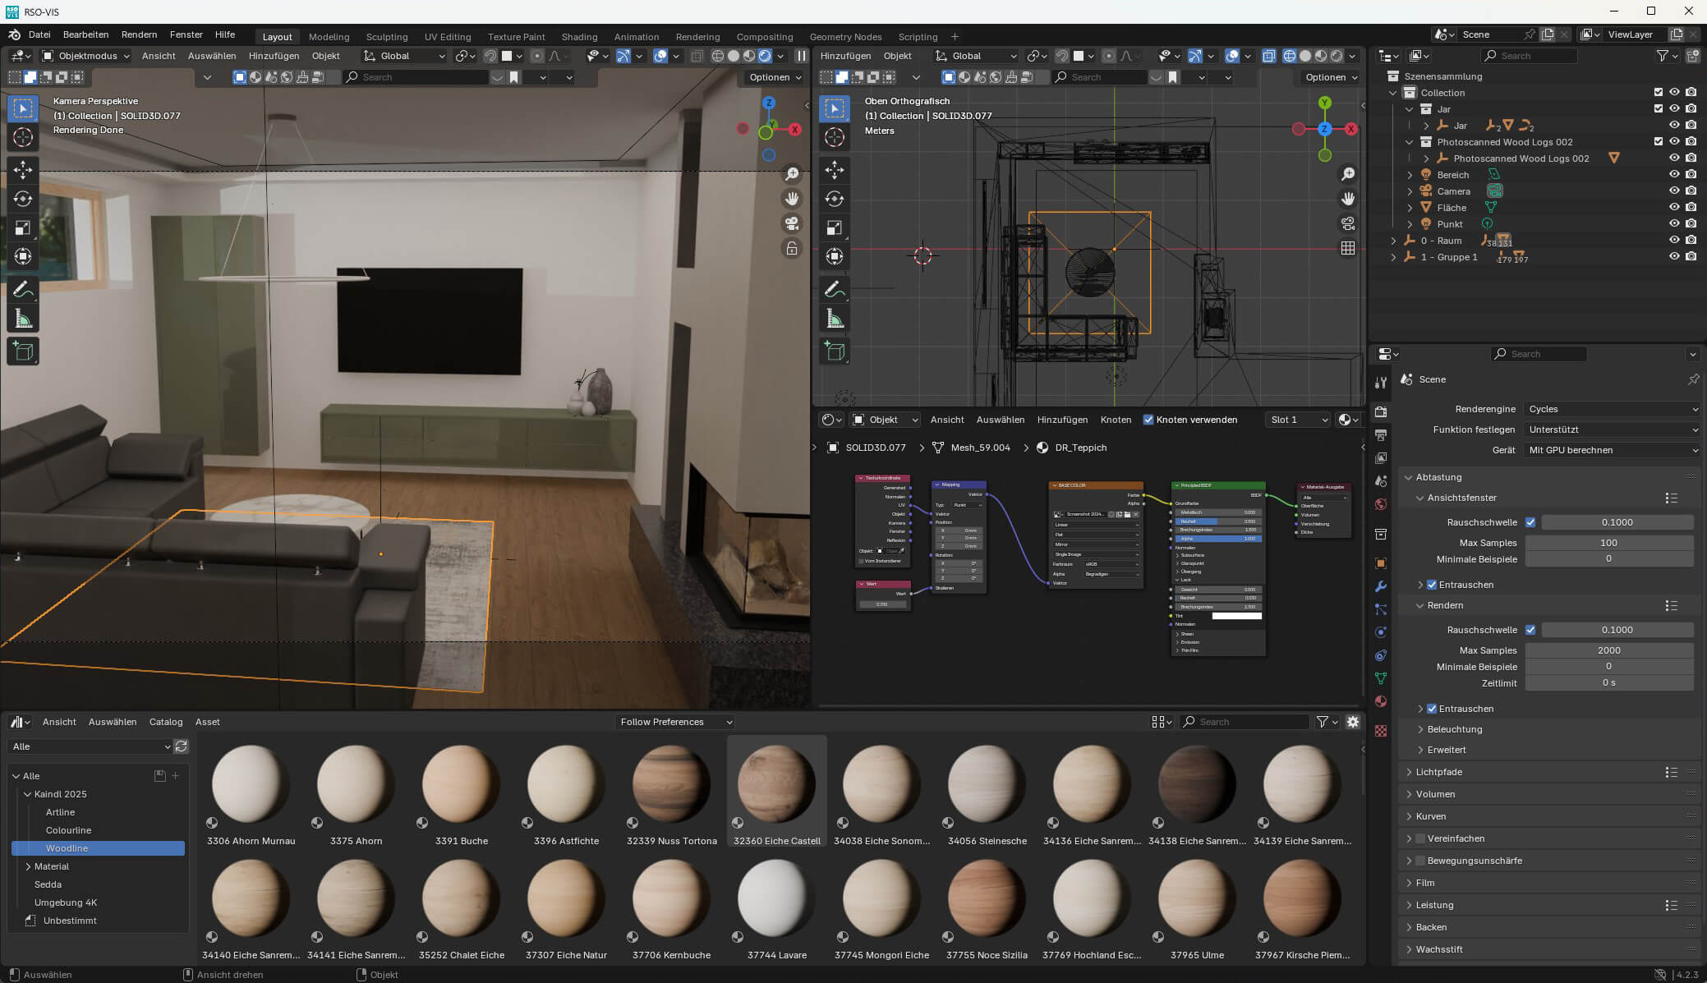Open the Output properties tab icon
Viewport: 1707px width, 983px height.
coord(1381,434)
